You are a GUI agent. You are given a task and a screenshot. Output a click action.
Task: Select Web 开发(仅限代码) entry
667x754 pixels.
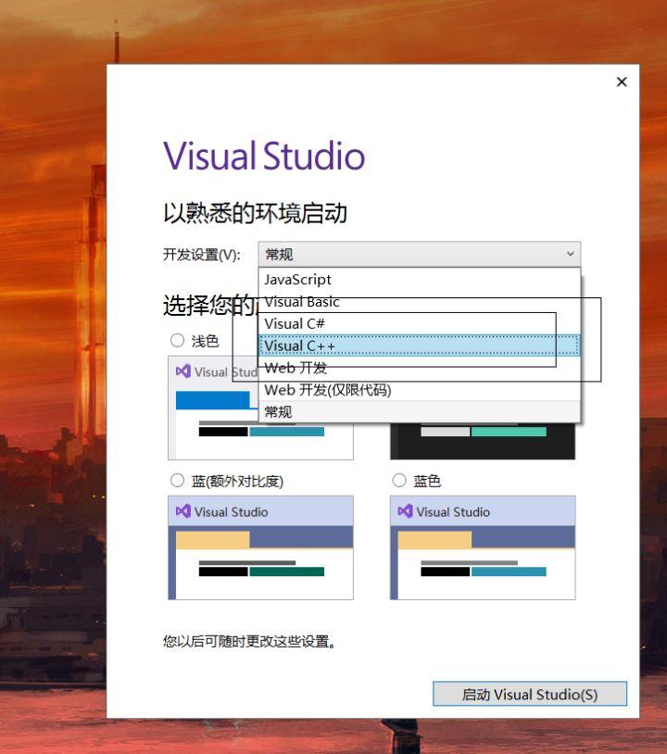point(419,390)
